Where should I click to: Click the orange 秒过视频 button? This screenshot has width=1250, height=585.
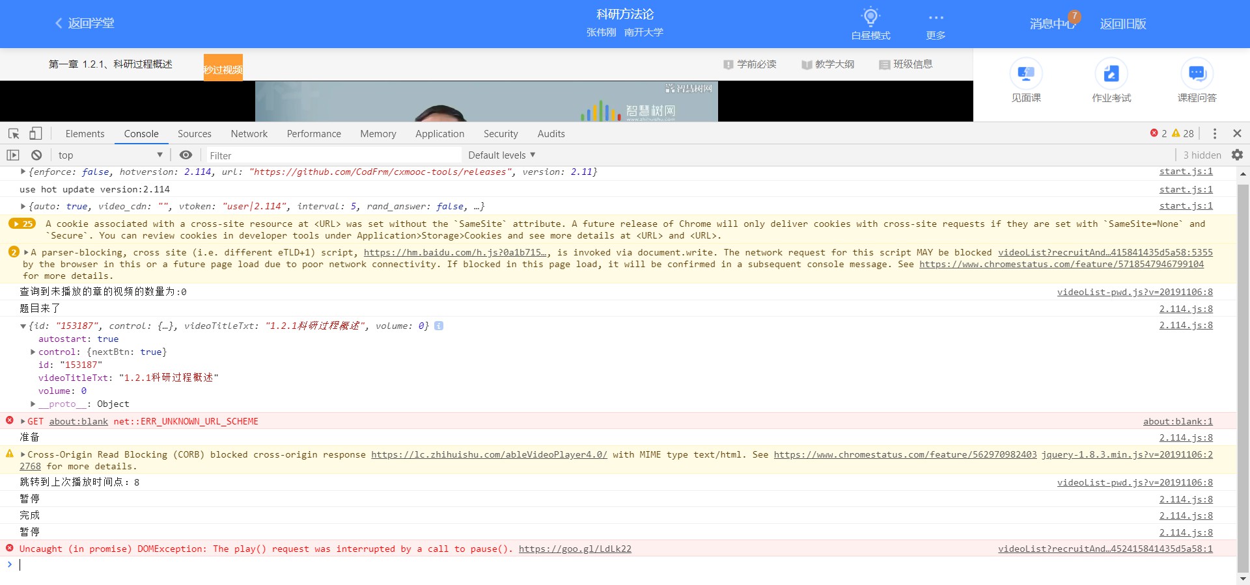pos(223,68)
